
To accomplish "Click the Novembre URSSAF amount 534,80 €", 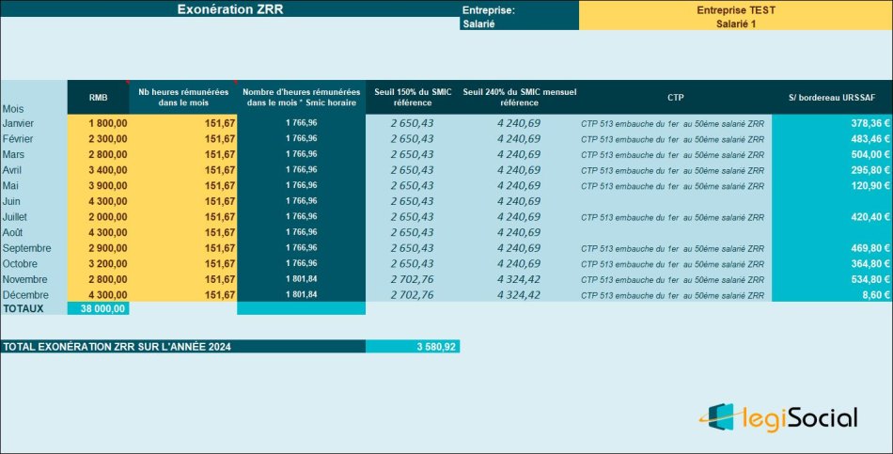I will coord(831,279).
